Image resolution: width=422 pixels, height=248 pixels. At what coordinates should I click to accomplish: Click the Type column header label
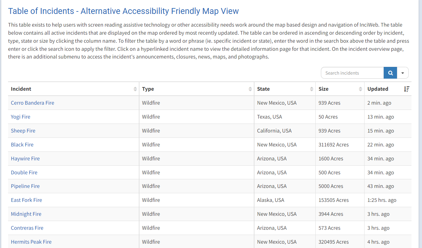tap(148, 89)
